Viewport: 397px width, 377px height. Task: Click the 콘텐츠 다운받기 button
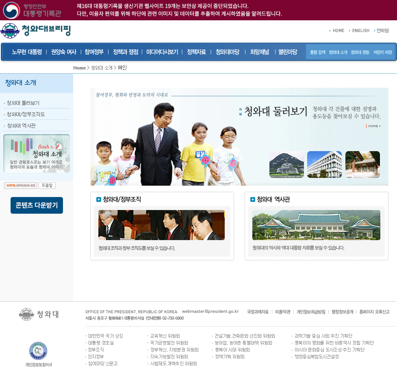click(x=37, y=205)
